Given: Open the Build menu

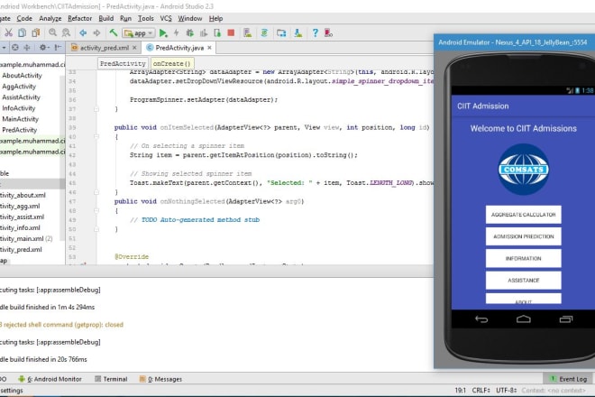Looking at the screenshot, I should pos(105,18).
